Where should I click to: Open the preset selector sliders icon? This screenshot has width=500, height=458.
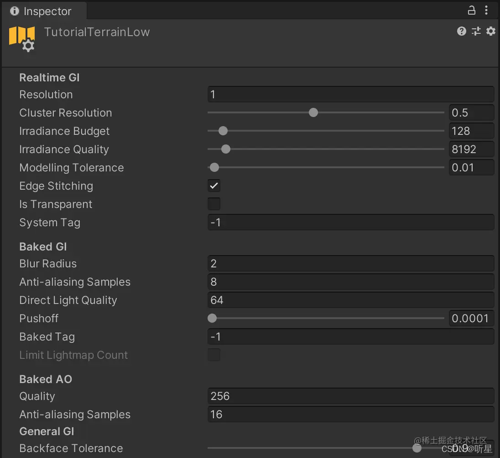click(x=476, y=31)
